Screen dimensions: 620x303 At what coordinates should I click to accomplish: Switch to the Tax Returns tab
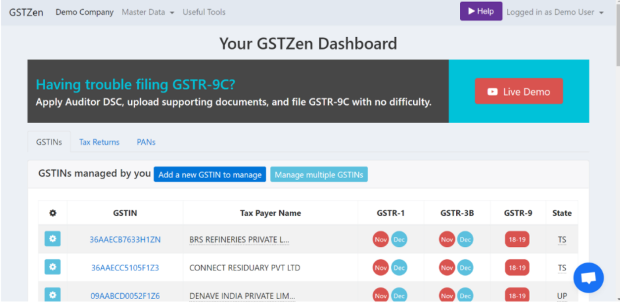pyautogui.click(x=99, y=142)
